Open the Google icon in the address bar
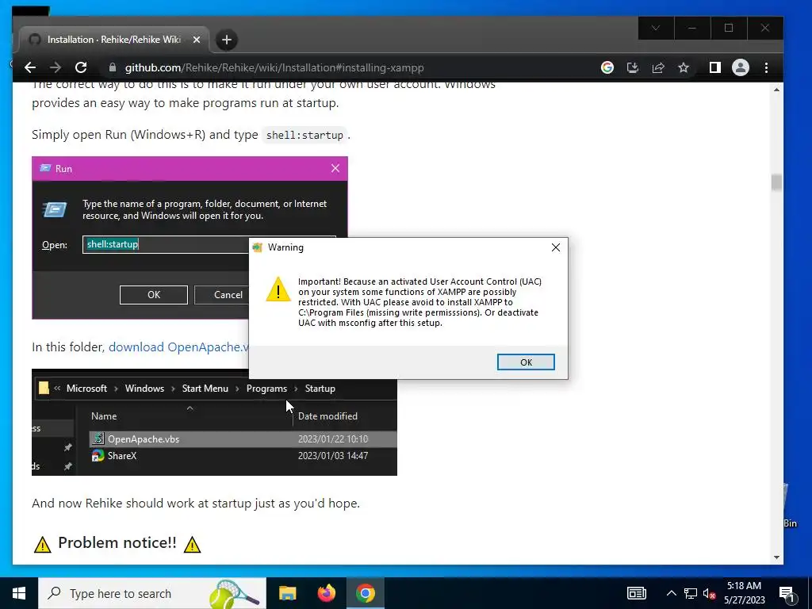Screen dimensions: 812x609 (607, 67)
